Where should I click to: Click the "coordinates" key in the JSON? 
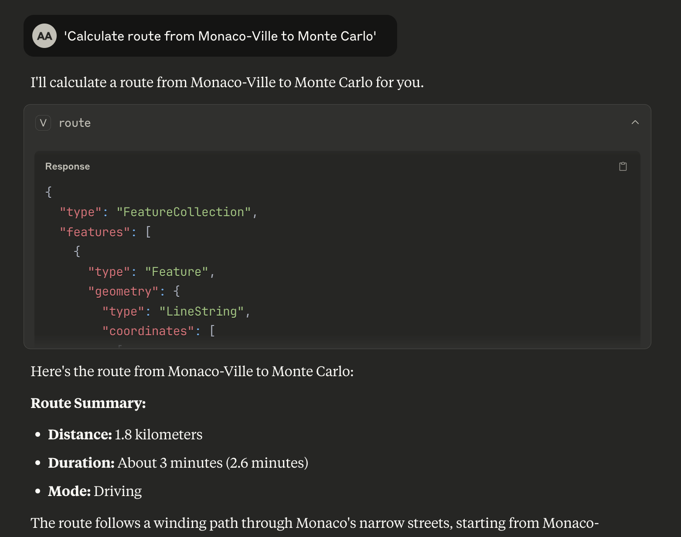click(x=148, y=331)
